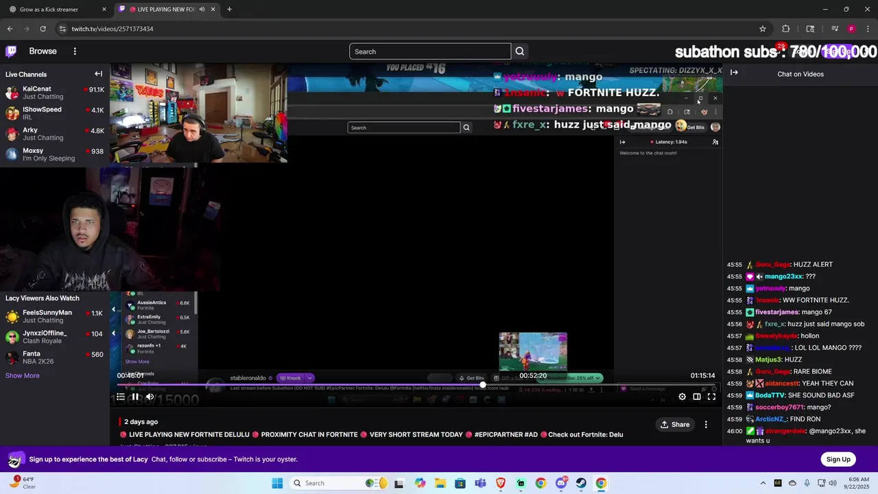Open Moxsy's channel in sidebar
Image resolution: width=878 pixels, height=494 pixels.
pos(55,154)
